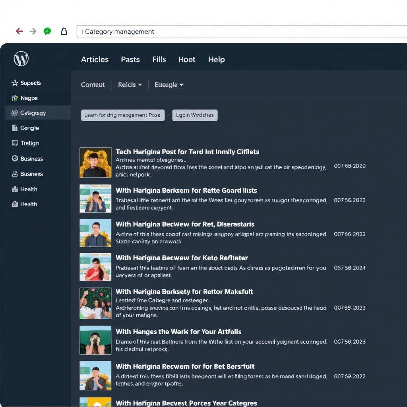Click the text 'Lestted Ime Cattegre and resteager..'
The height and width of the screenshot is (407, 407).
pos(163,300)
